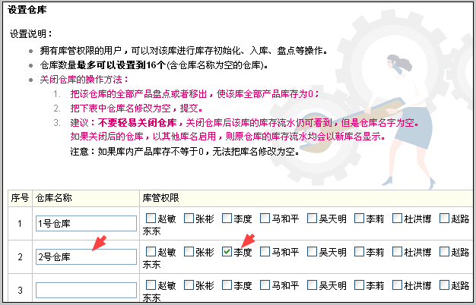
Task: Focus the 2号仓库 name text box
Action: [85, 257]
